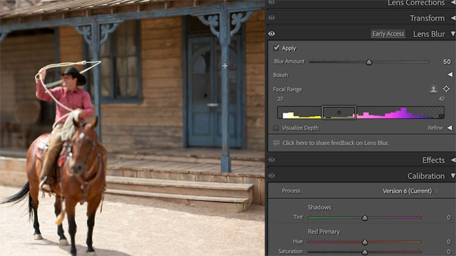Enable Visualize Depth checkbox

276,128
